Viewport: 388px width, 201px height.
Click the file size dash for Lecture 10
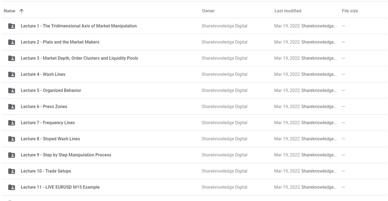[x=344, y=171]
